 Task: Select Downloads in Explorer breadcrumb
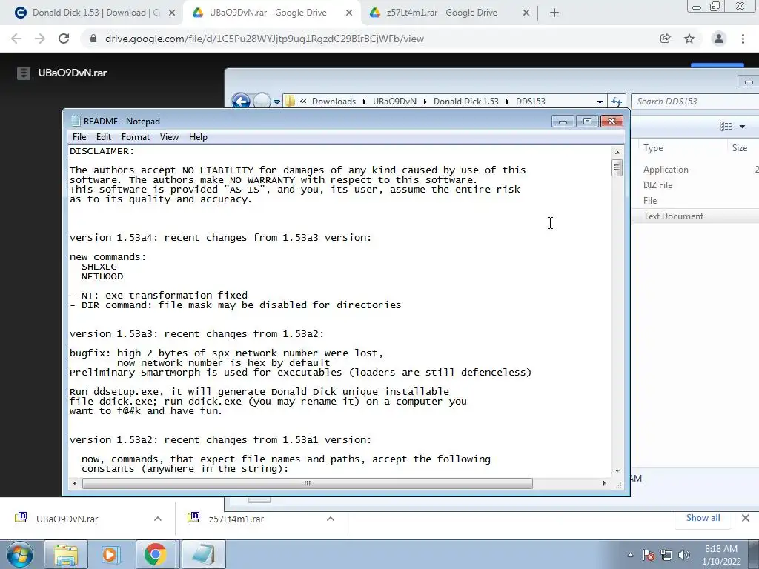[x=334, y=101]
